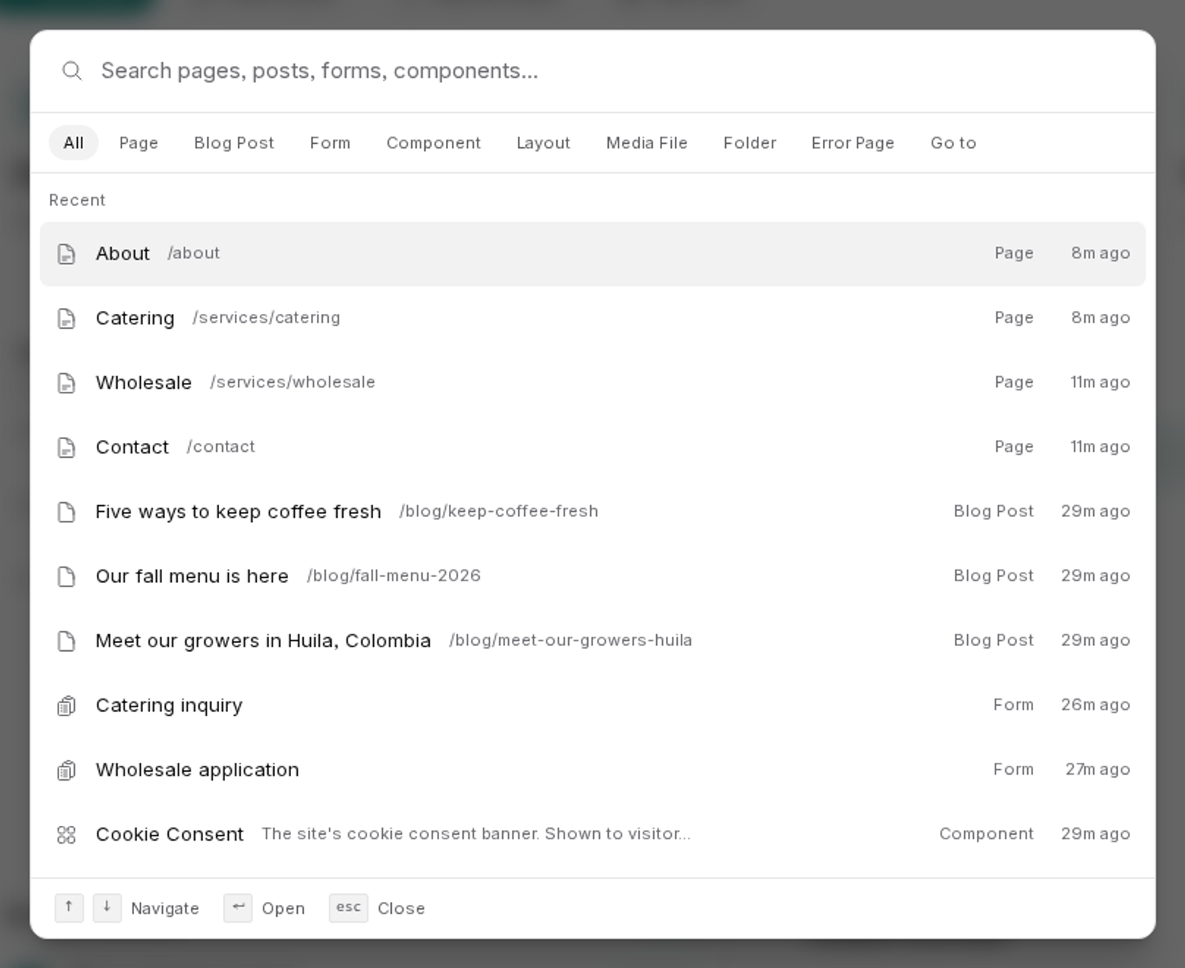
Task: Open Our fall menu is here post
Action: [592, 576]
